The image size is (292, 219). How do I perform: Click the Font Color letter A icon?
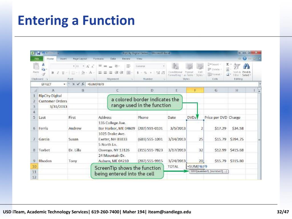pyautogui.click(x=90, y=73)
